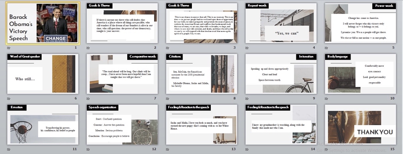Click the animation star icon under slide 14
This screenshot has height=154, width=403.
(247, 149)
